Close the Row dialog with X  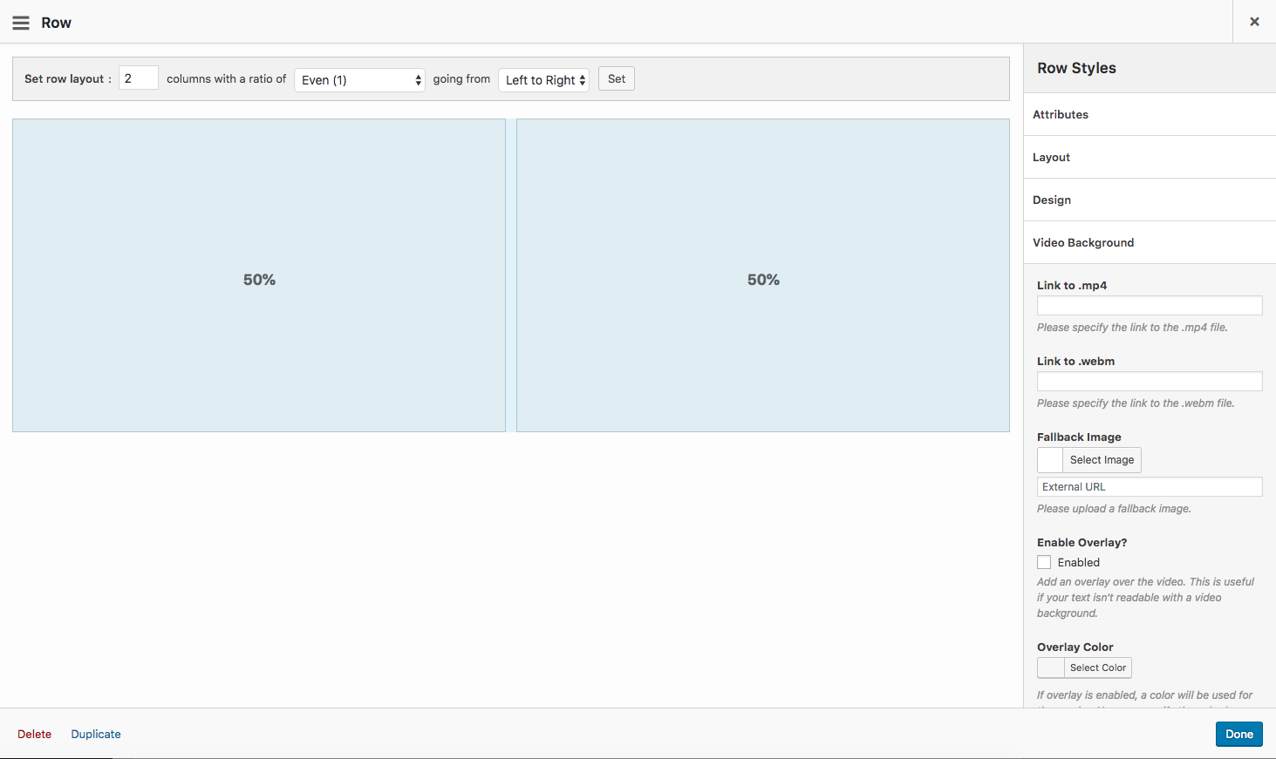tap(1254, 22)
